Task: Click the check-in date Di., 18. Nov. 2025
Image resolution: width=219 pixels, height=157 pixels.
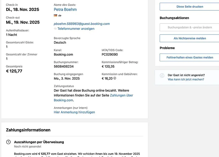Action: [23, 9]
